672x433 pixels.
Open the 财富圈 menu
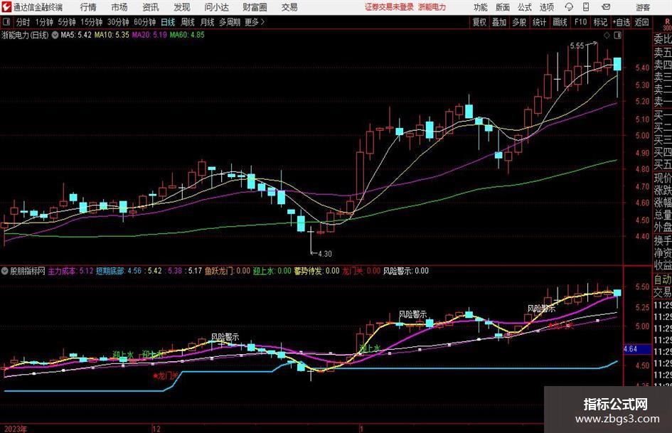255,7
